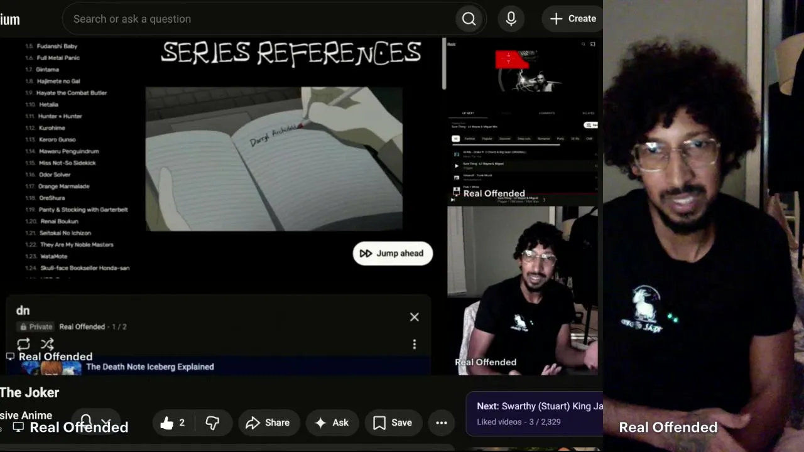The width and height of the screenshot is (804, 452).
Task: Click 'Gintama' in the series list
Action: (x=48, y=70)
